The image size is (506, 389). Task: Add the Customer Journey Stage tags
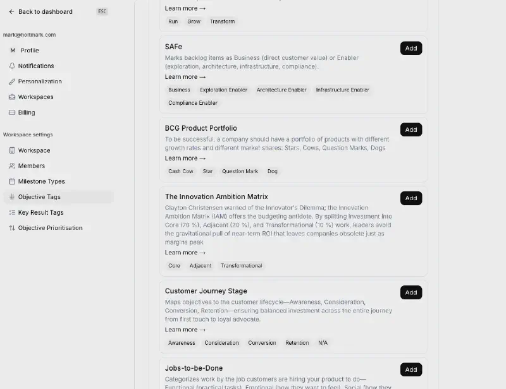click(x=411, y=292)
